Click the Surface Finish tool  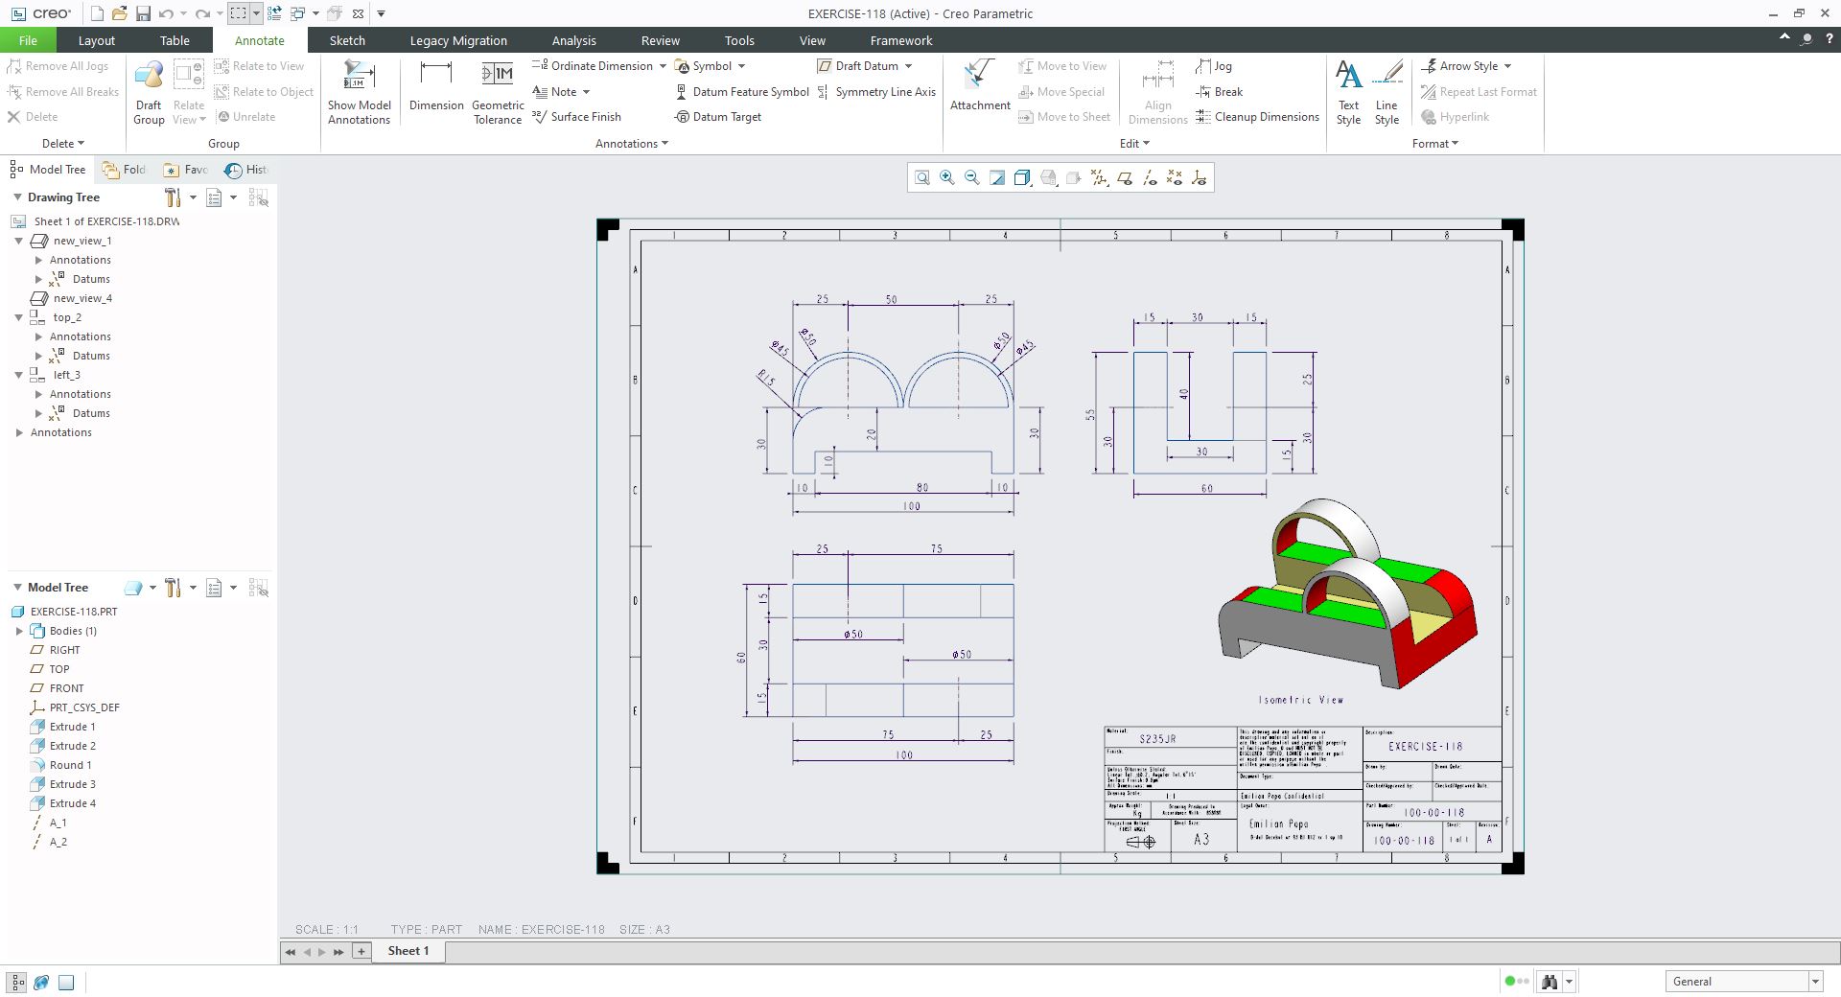(x=576, y=117)
